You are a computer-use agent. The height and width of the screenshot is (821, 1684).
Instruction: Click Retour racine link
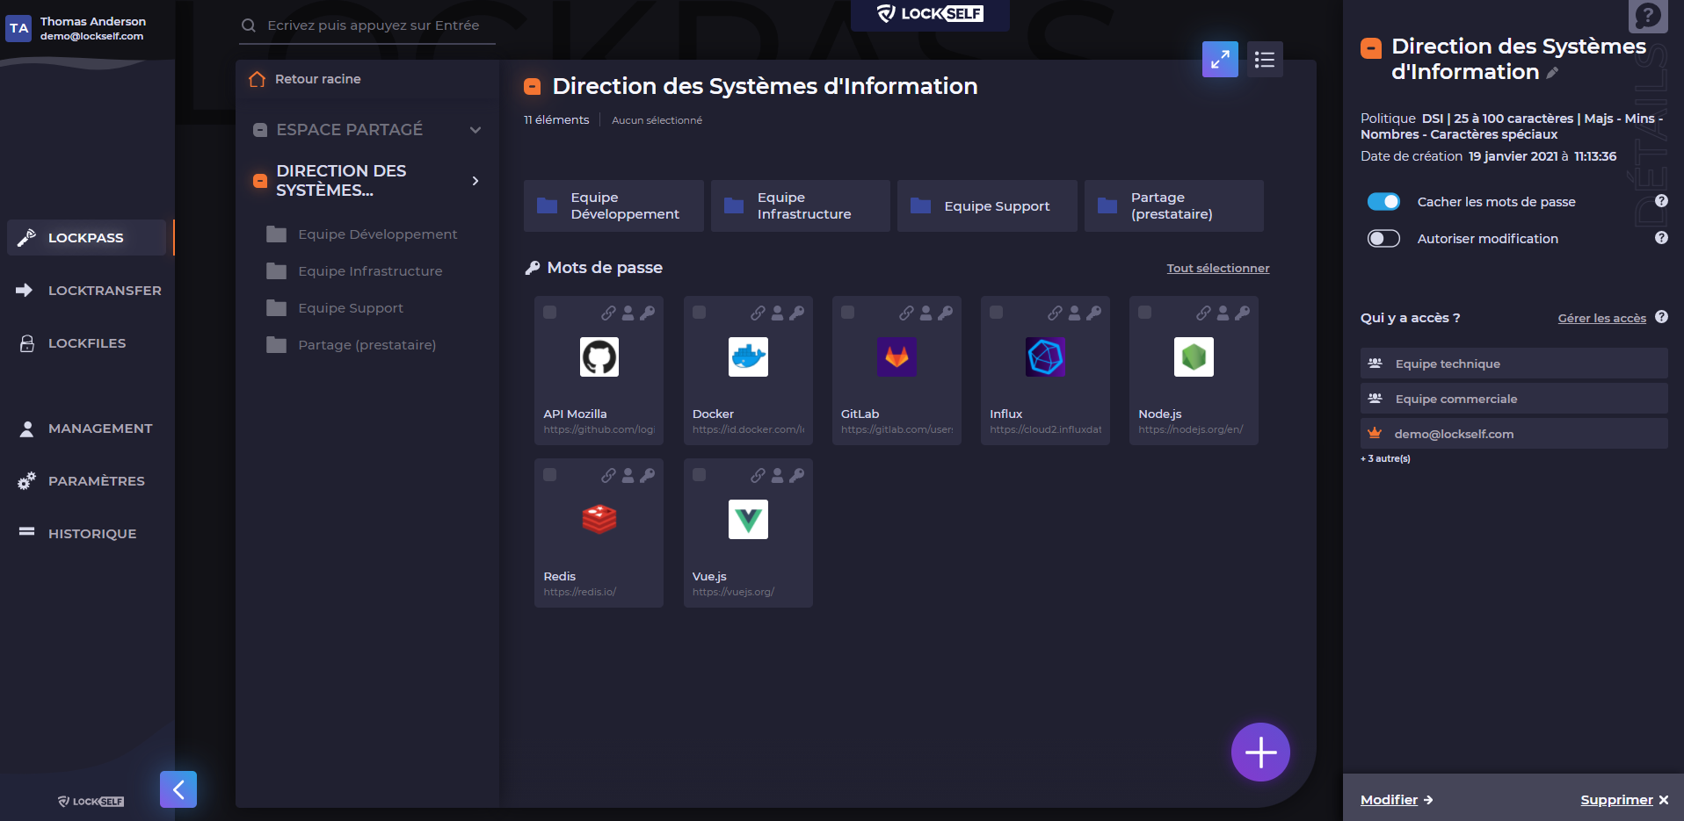pos(318,79)
